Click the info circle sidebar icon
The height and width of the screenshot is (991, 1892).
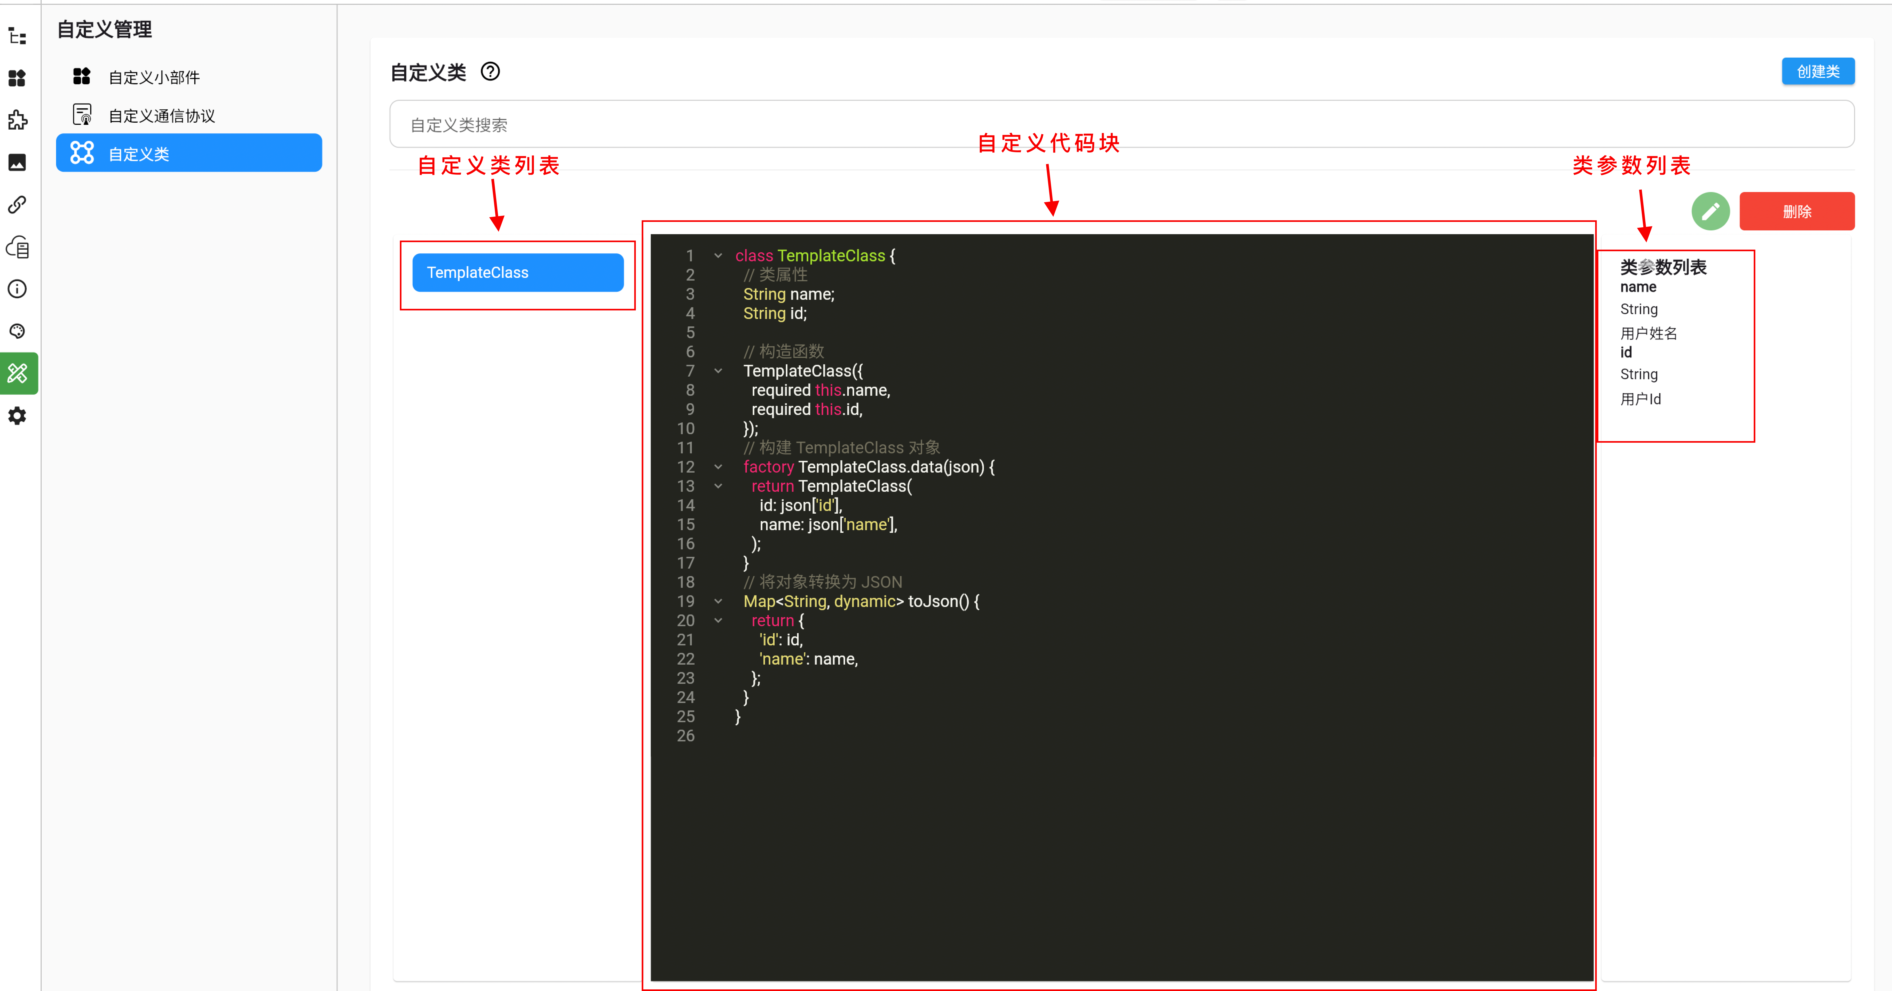[18, 289]
